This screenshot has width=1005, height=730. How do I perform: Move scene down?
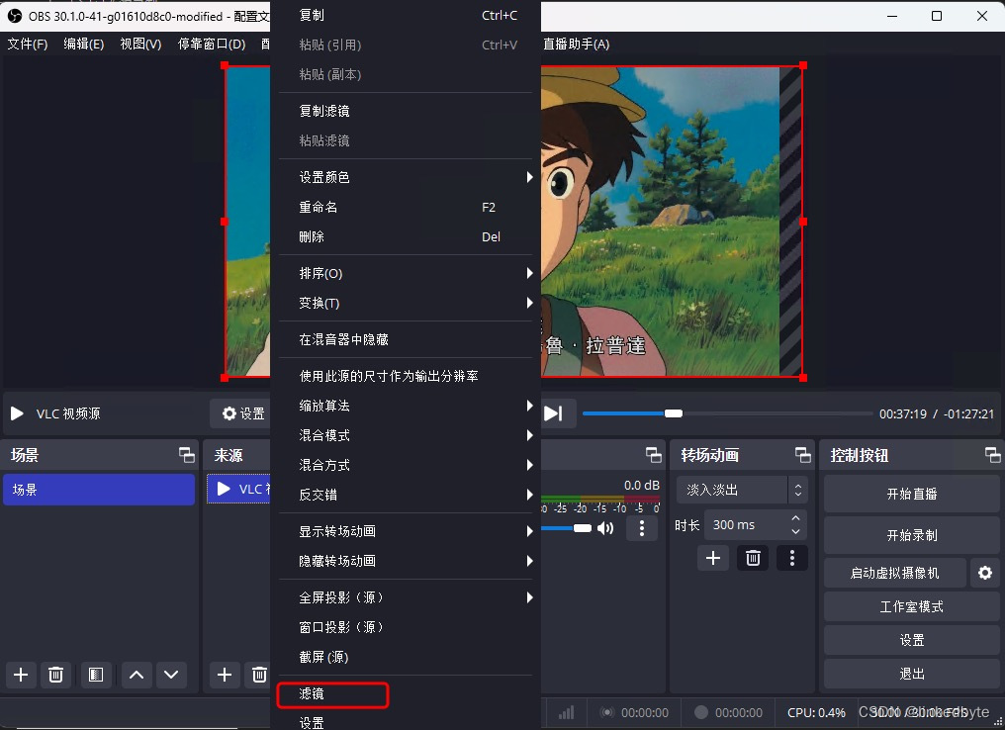coord(171,675)
